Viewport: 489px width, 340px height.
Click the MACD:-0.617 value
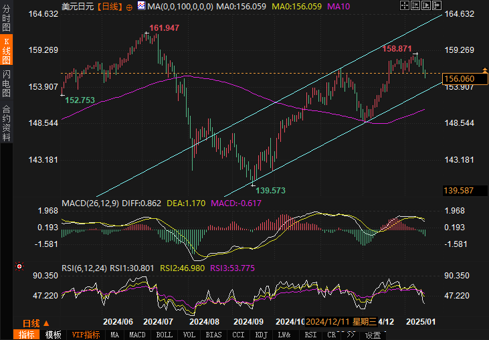[x=236, y=203]
